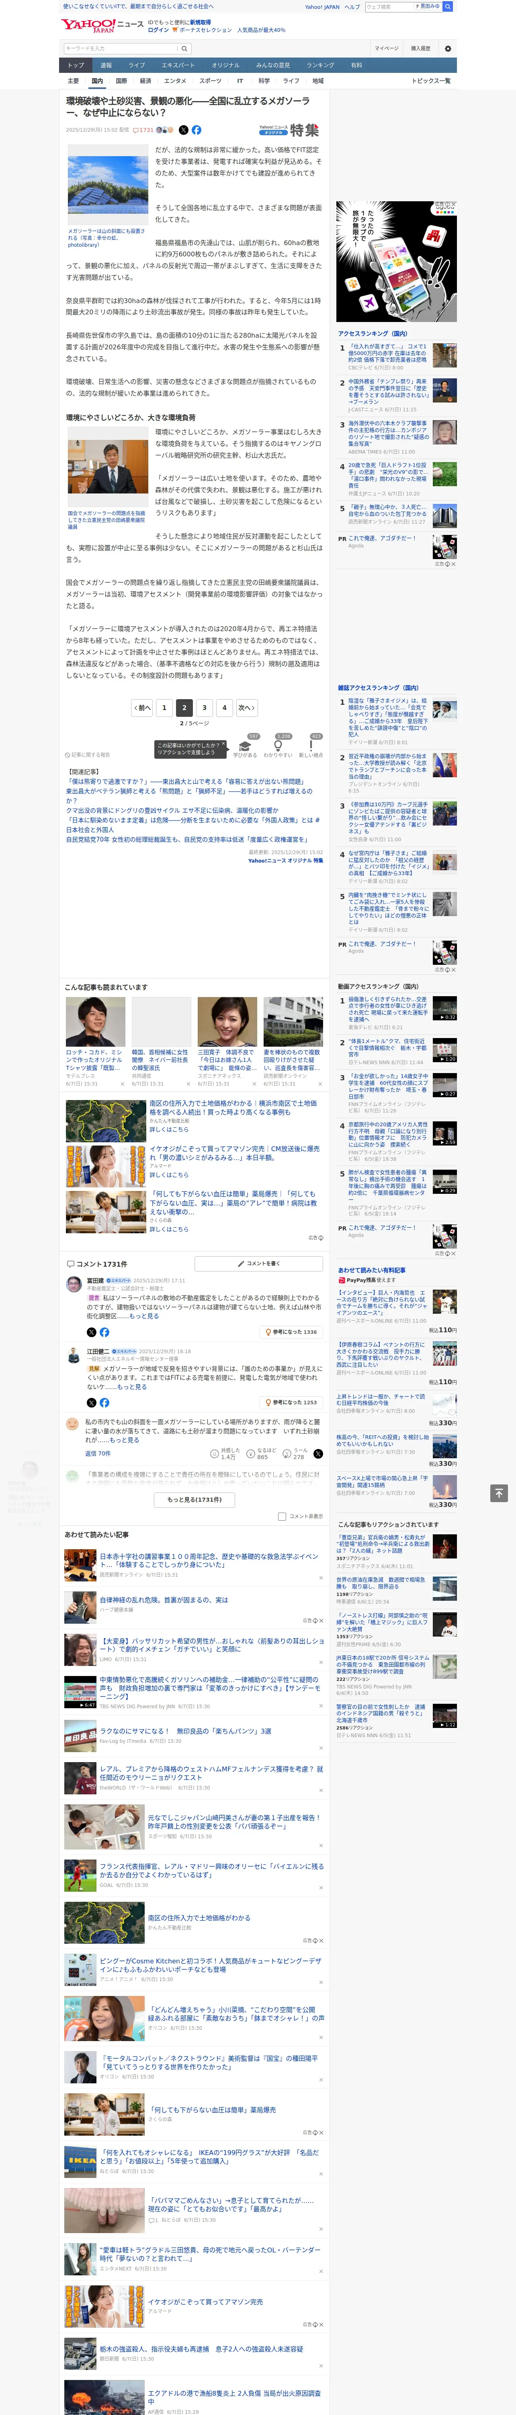
Task: Go to next page with 次へ
Action: click(x=246, y=708)
